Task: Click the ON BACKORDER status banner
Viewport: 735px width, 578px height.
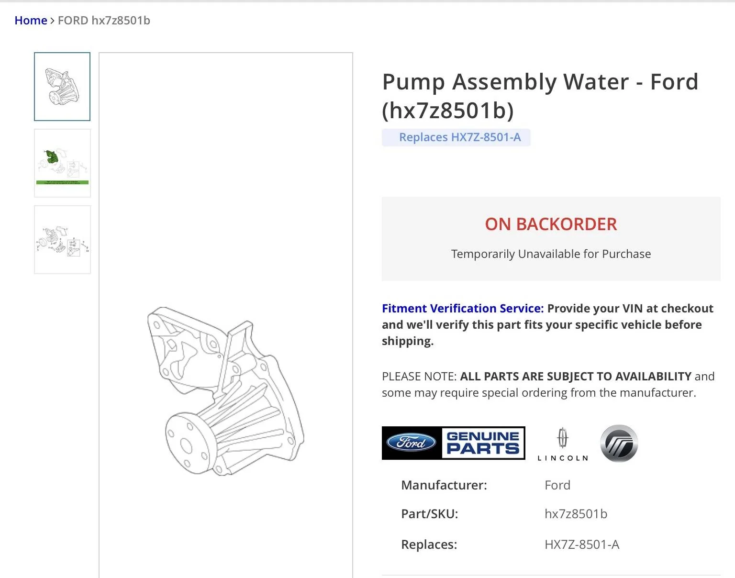Action: pos(550,224)
